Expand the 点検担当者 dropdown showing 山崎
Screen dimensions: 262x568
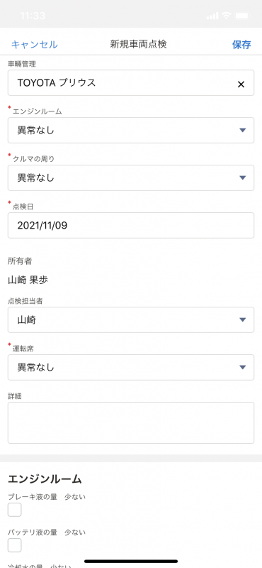(131, 320)
